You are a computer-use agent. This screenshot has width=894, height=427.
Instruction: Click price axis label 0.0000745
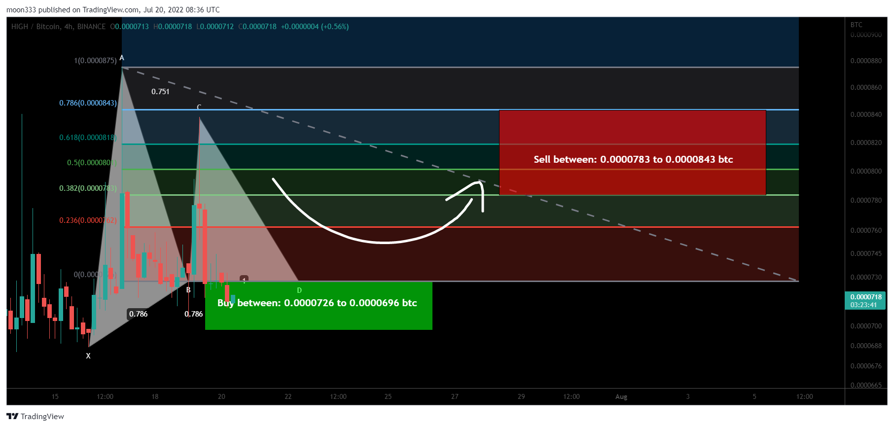click(866, 253)
